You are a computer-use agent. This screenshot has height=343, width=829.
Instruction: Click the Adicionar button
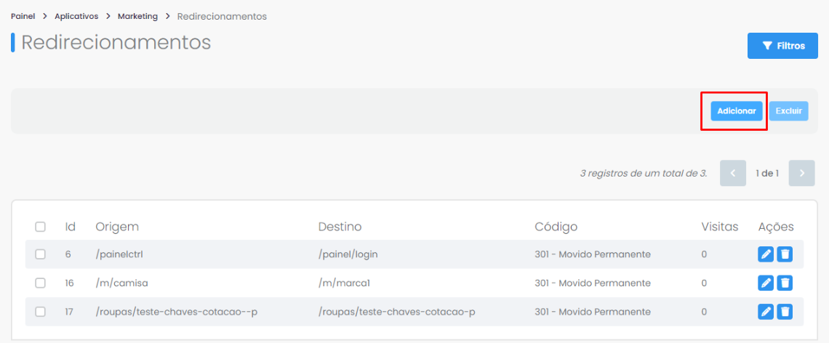pos(737,111)
